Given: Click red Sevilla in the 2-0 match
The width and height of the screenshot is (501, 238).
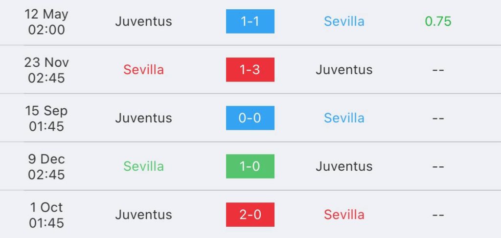Looking at the screenshot, I should pos(344,215).
